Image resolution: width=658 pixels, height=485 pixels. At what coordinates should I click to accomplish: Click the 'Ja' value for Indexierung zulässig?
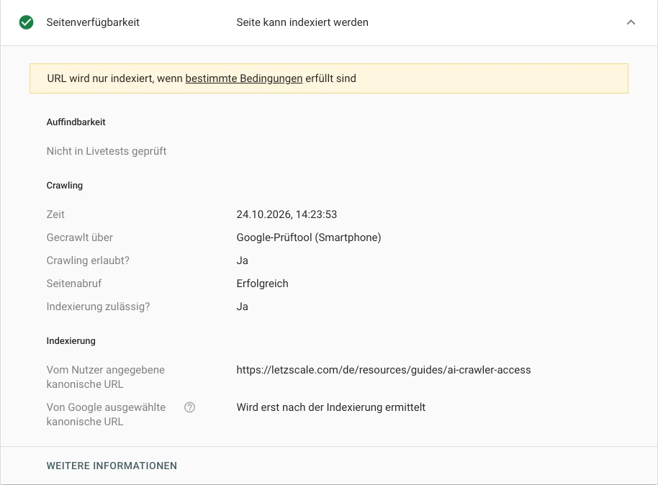point(242,307)
